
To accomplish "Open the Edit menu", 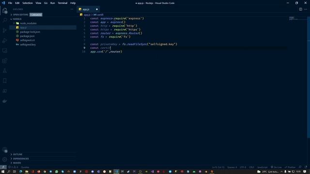I will 17,3.
